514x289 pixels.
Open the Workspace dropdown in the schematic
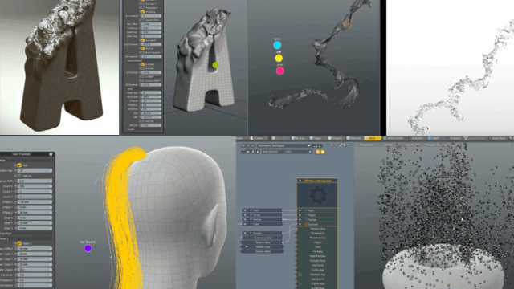284,146
